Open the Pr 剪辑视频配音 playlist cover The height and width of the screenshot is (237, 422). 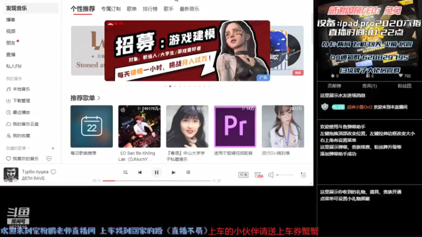pyautogui.click(x=235, y=126)
